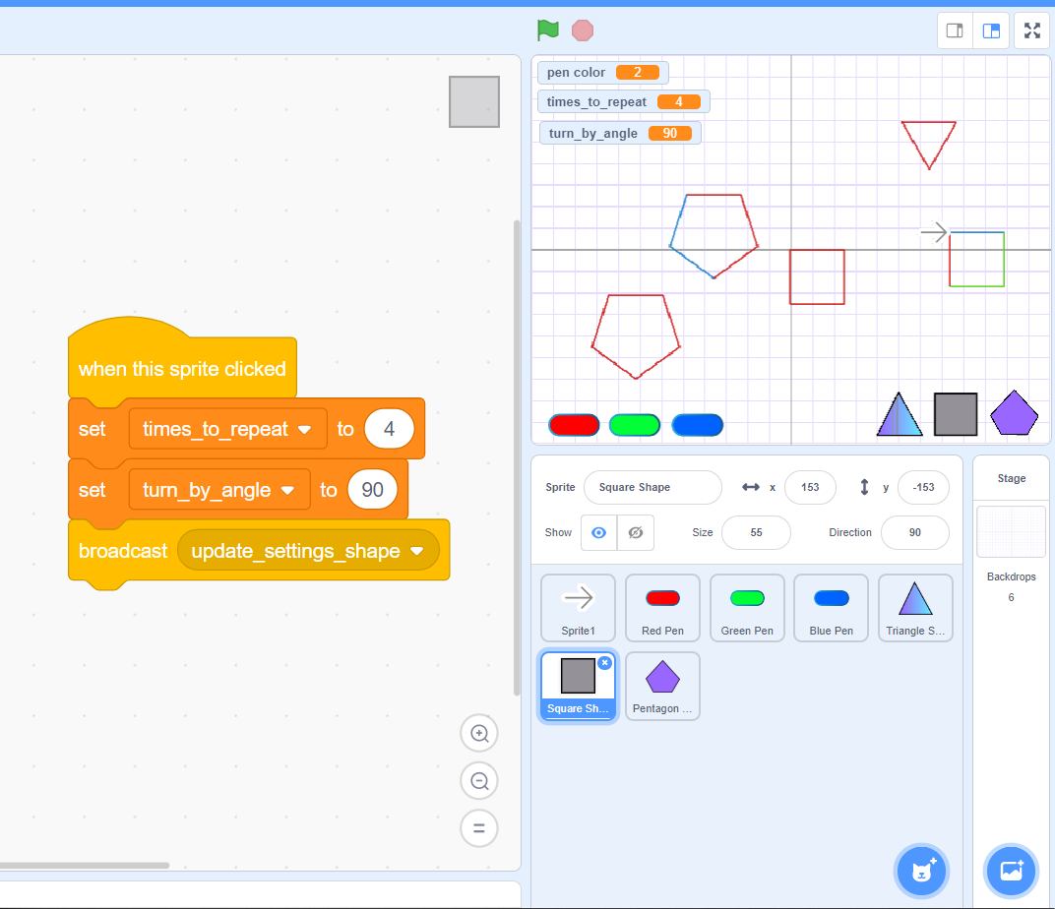
Task: Select the Red Pen sprite
Action: click(662, 607)
